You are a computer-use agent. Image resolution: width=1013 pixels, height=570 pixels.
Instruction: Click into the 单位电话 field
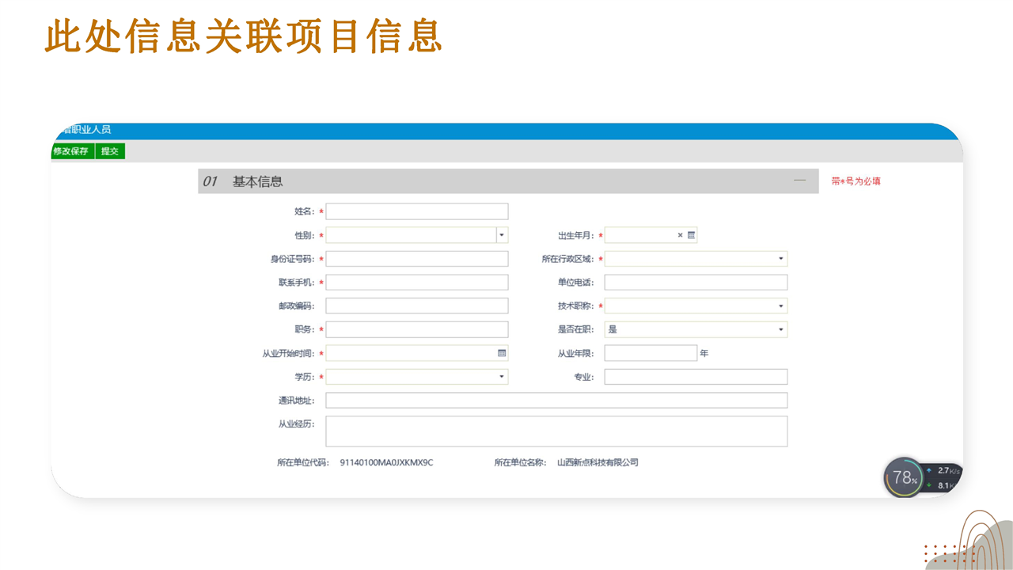[x=696, y=283]
